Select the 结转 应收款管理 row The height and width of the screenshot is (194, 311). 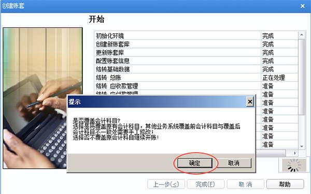click(196, 86)
